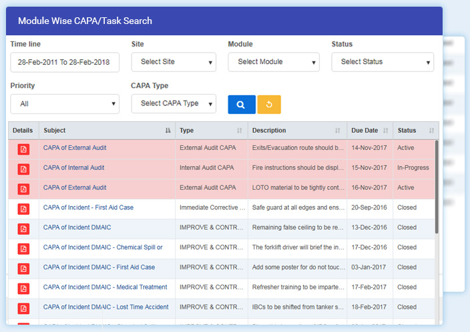Open PDF for DMAIC - Lost Time Accident row

(23, 309)
